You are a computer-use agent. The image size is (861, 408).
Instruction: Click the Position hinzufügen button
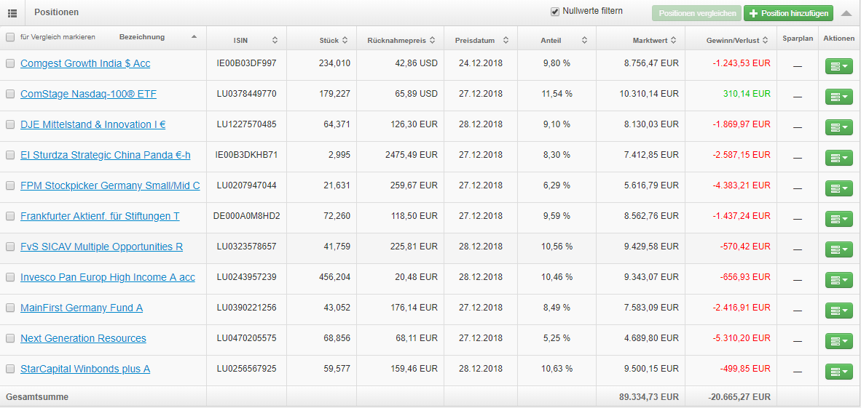click(788, 13)
